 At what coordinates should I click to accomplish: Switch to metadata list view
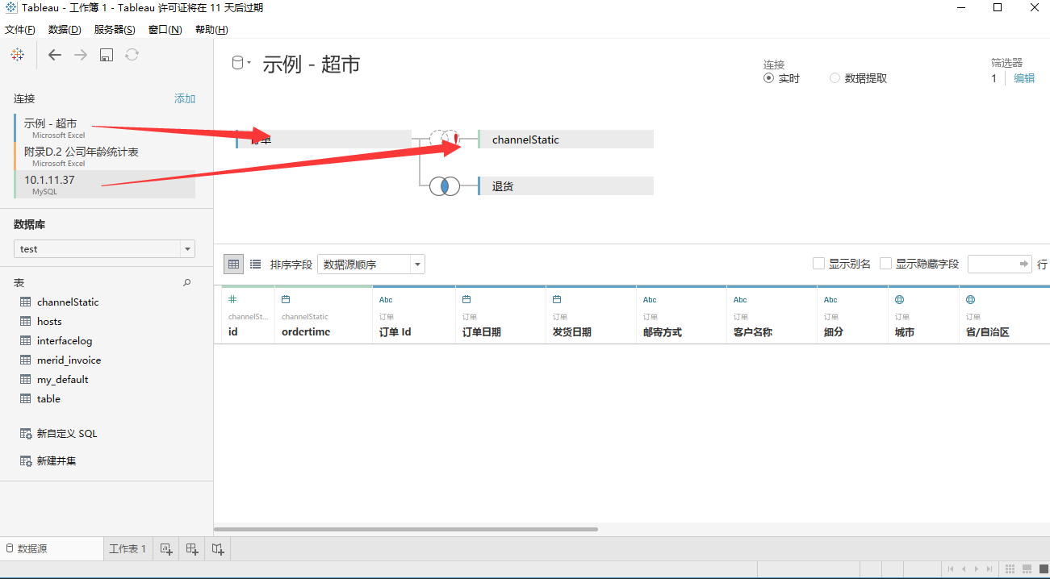point(255,264)
